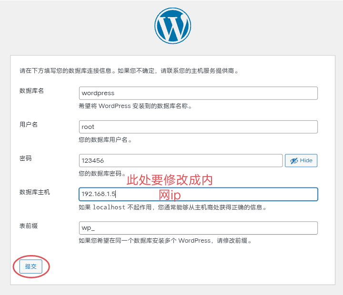Click intro text 请在下方填写您的数据库连接信息
343x295 pixels.
click(x=129, y=71)
